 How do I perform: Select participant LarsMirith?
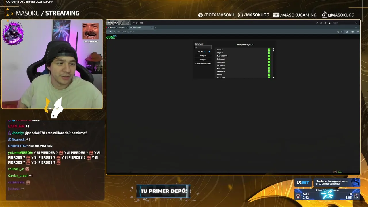click(221, 65)
